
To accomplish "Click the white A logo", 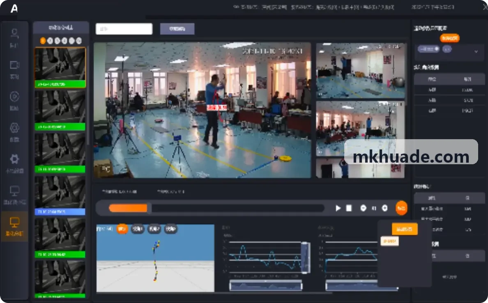I will 14,8.
